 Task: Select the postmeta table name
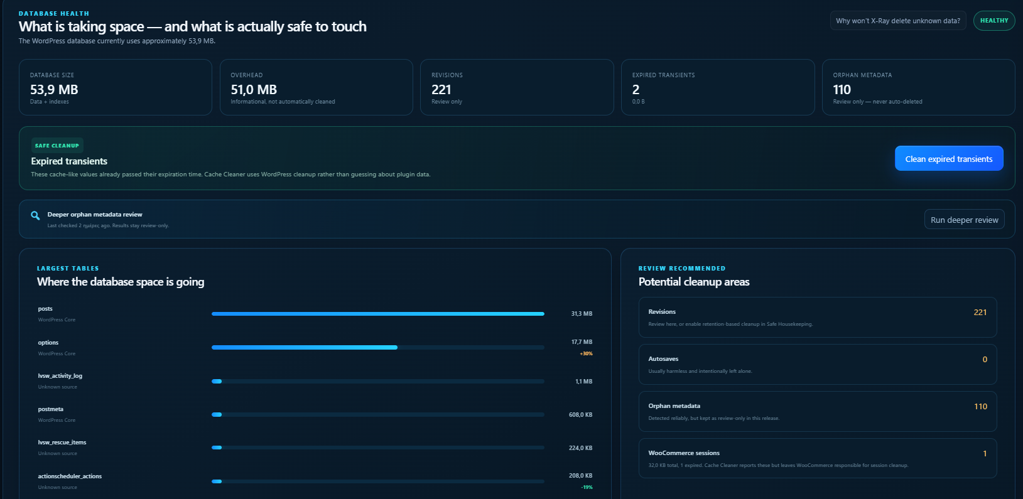pos(51,409)
